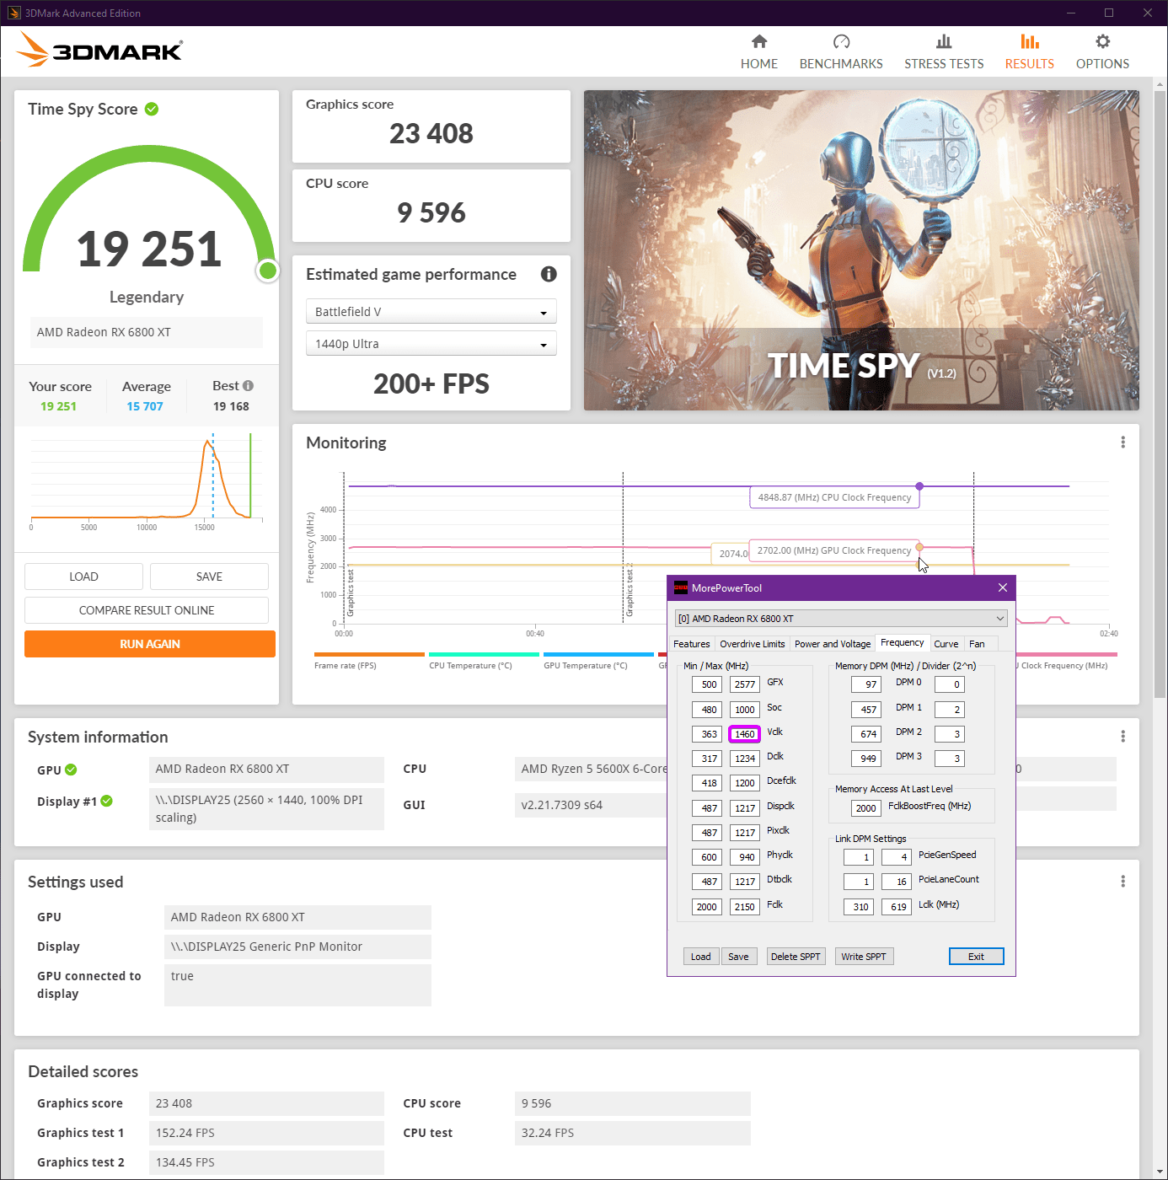The image size is (1168, 1180).
Task: Click the GPU Temperature blue legend bar
Action: pos(598,654)
